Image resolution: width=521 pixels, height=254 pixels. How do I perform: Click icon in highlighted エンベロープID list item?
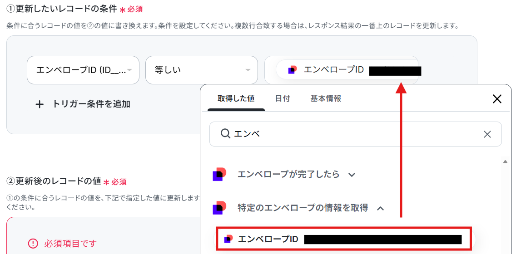[228, 239]
